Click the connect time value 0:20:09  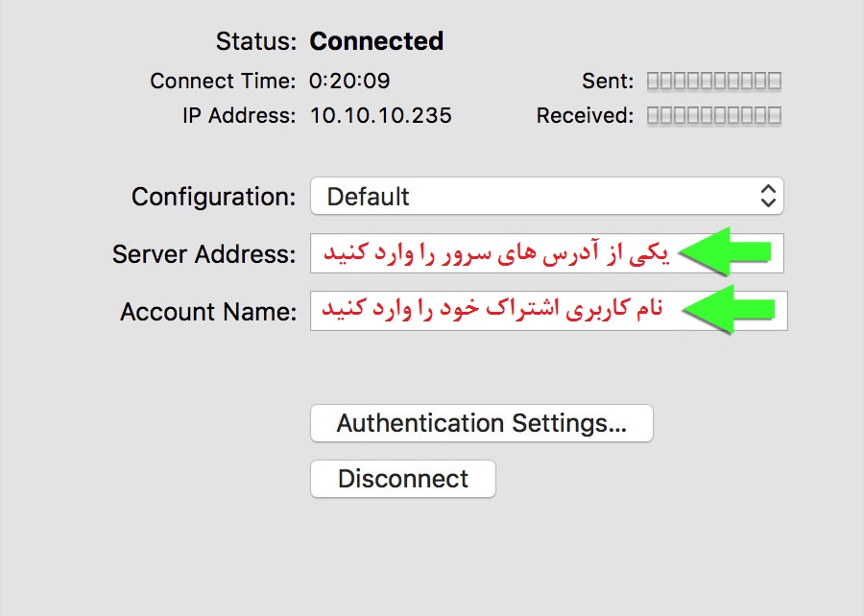tap(349, 81)
